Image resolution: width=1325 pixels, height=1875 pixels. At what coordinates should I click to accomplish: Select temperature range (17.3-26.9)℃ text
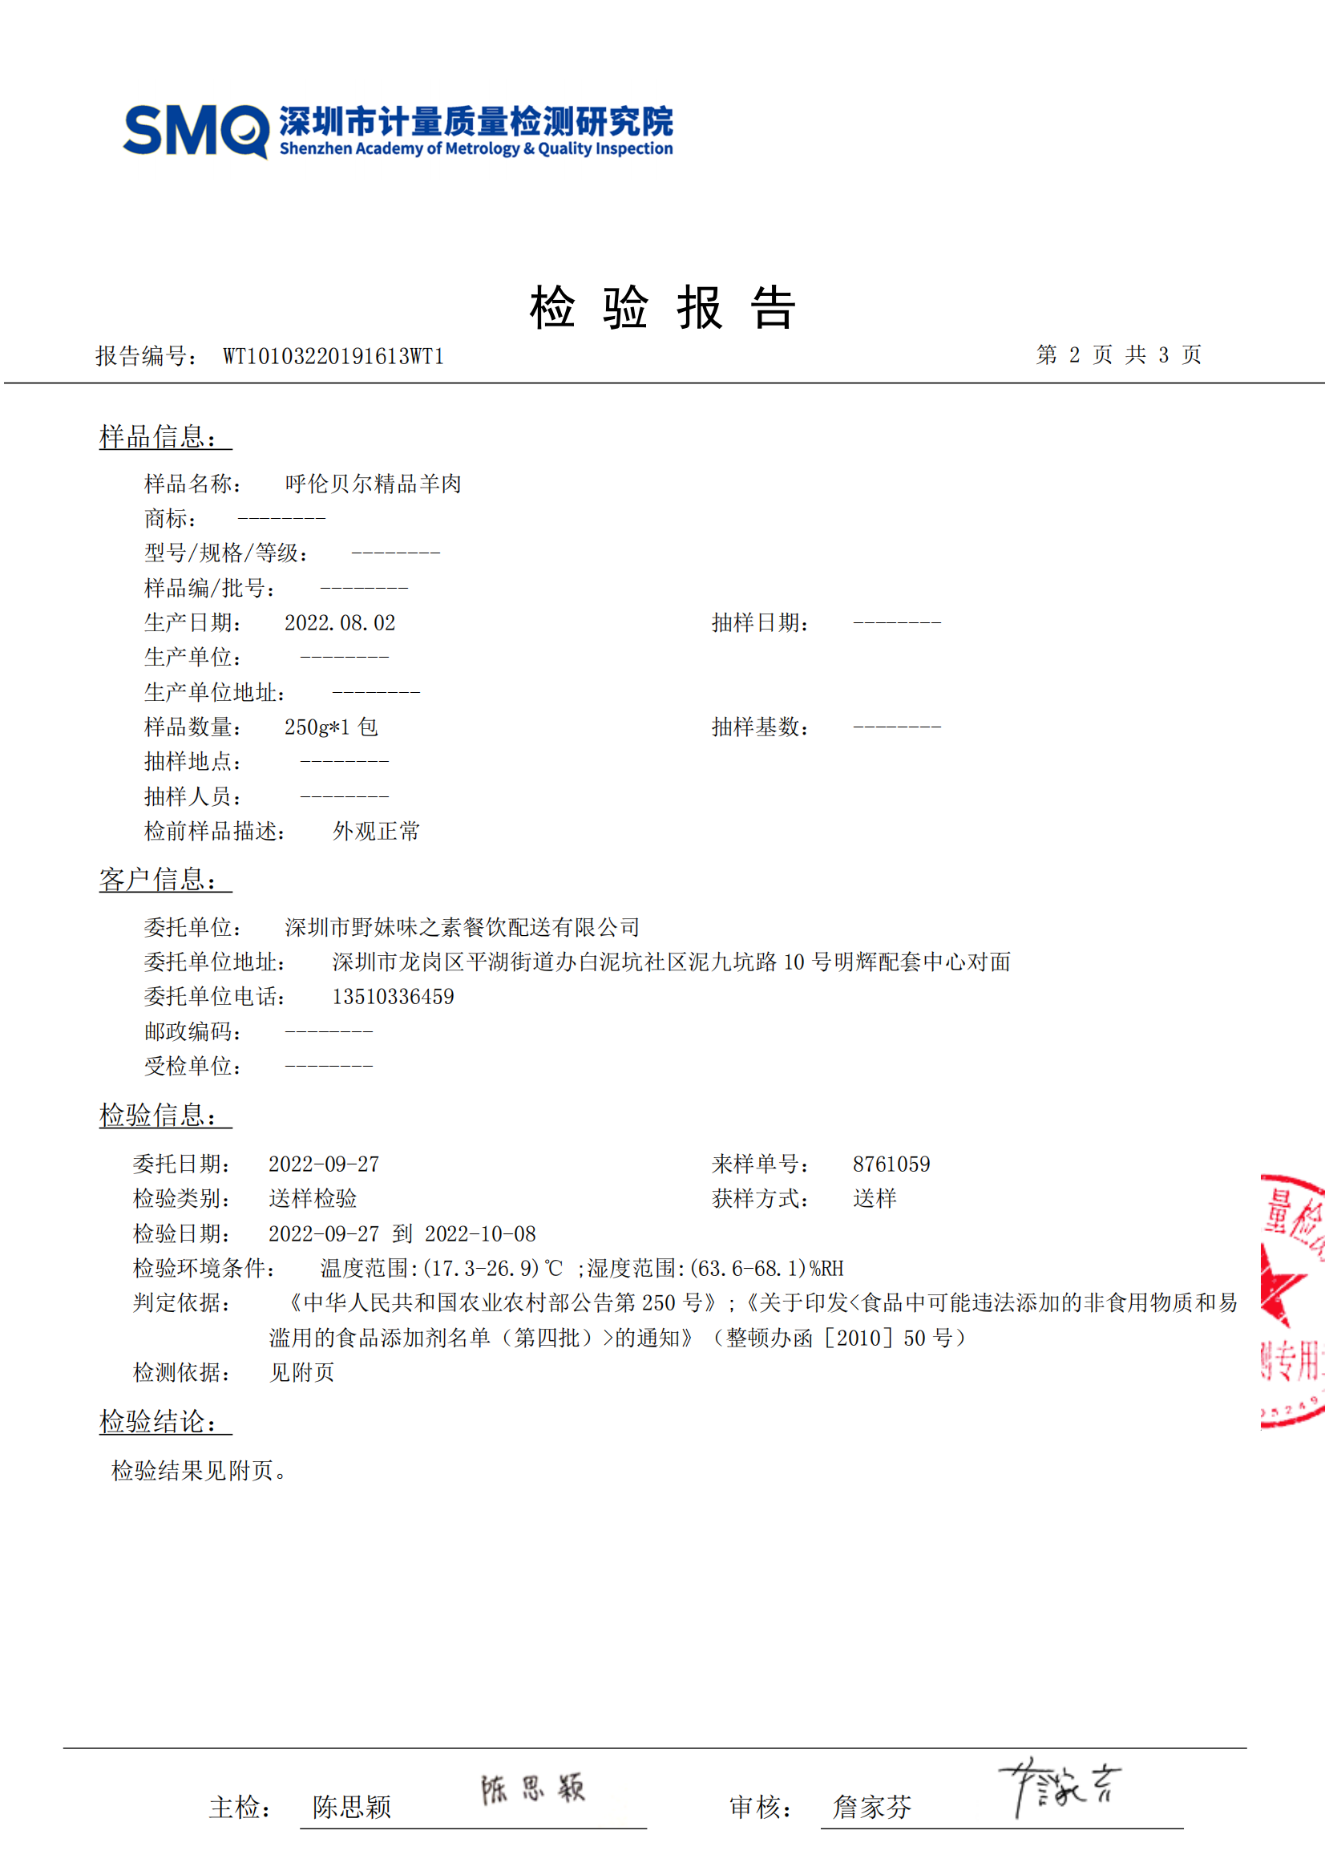tap(493, 1268)
